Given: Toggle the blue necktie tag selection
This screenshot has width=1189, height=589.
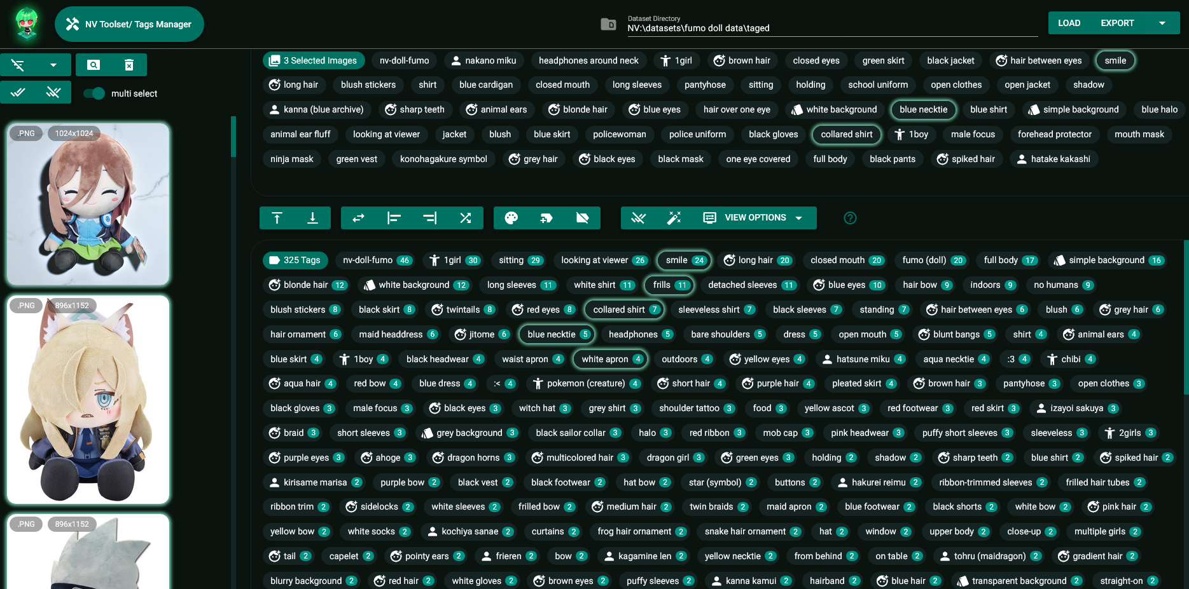Looking at the screenshot, I should coord(923,109).
